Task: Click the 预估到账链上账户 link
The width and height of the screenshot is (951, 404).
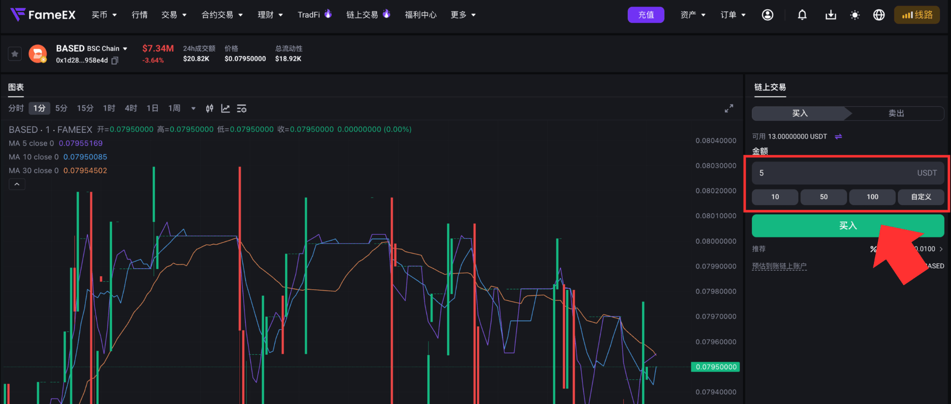Action: (779, 266)
